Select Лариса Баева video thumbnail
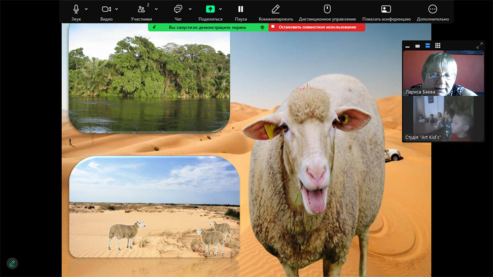 443,73
